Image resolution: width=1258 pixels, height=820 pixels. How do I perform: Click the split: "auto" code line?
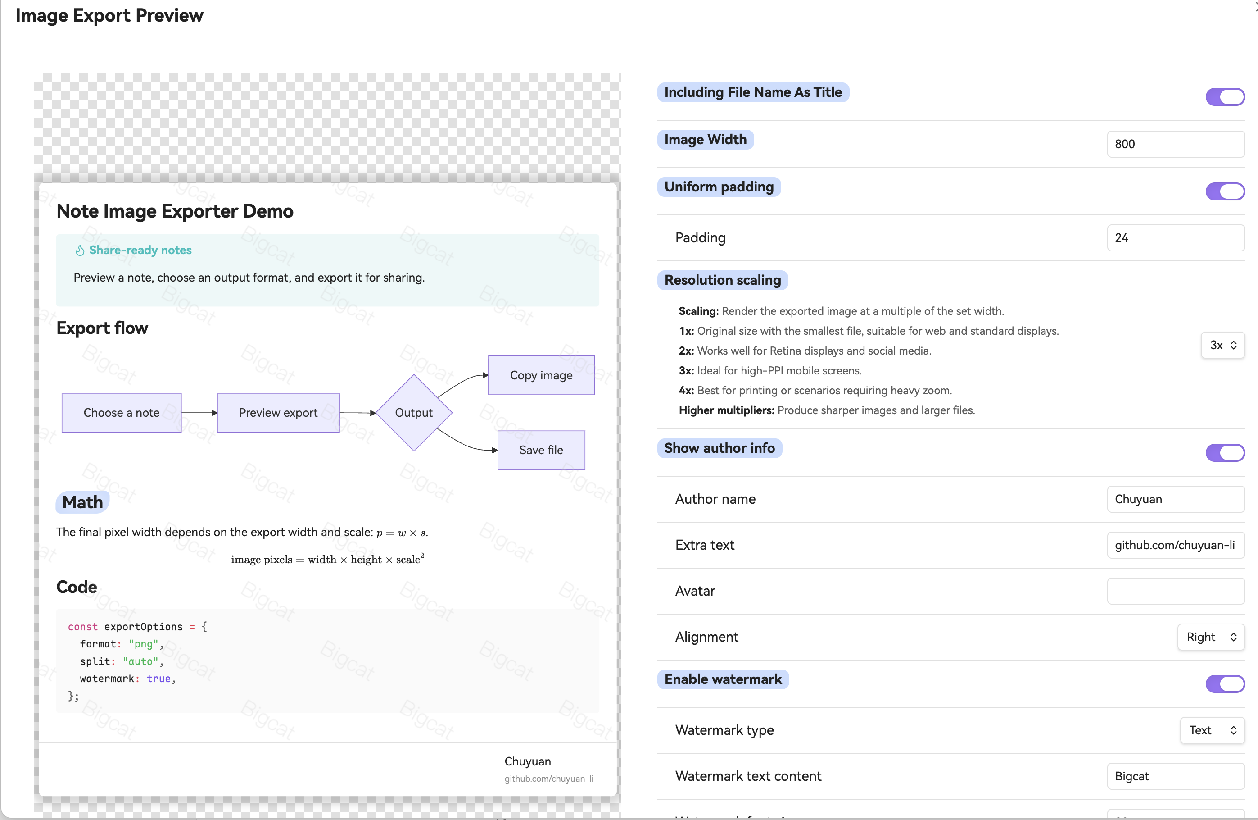tap(122, 661)
